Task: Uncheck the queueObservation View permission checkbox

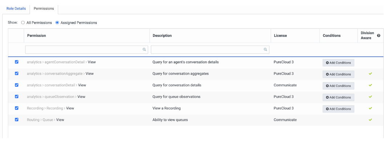Action: 17,97
